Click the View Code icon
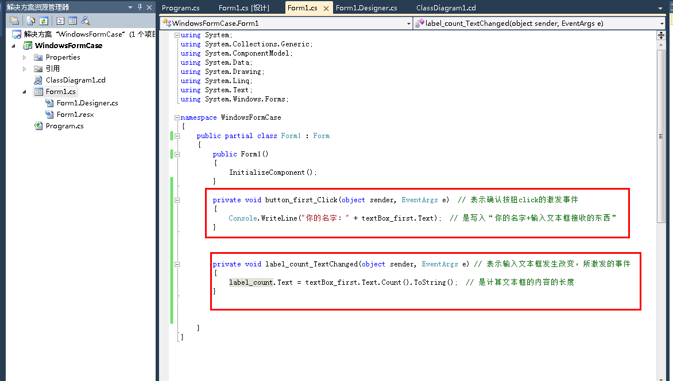Viewport: 673px width, 381px height. (60, 21)
